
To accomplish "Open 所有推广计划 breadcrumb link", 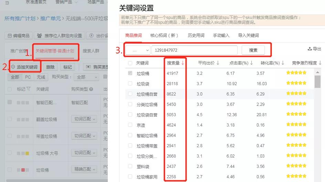I will click(20, 19).
